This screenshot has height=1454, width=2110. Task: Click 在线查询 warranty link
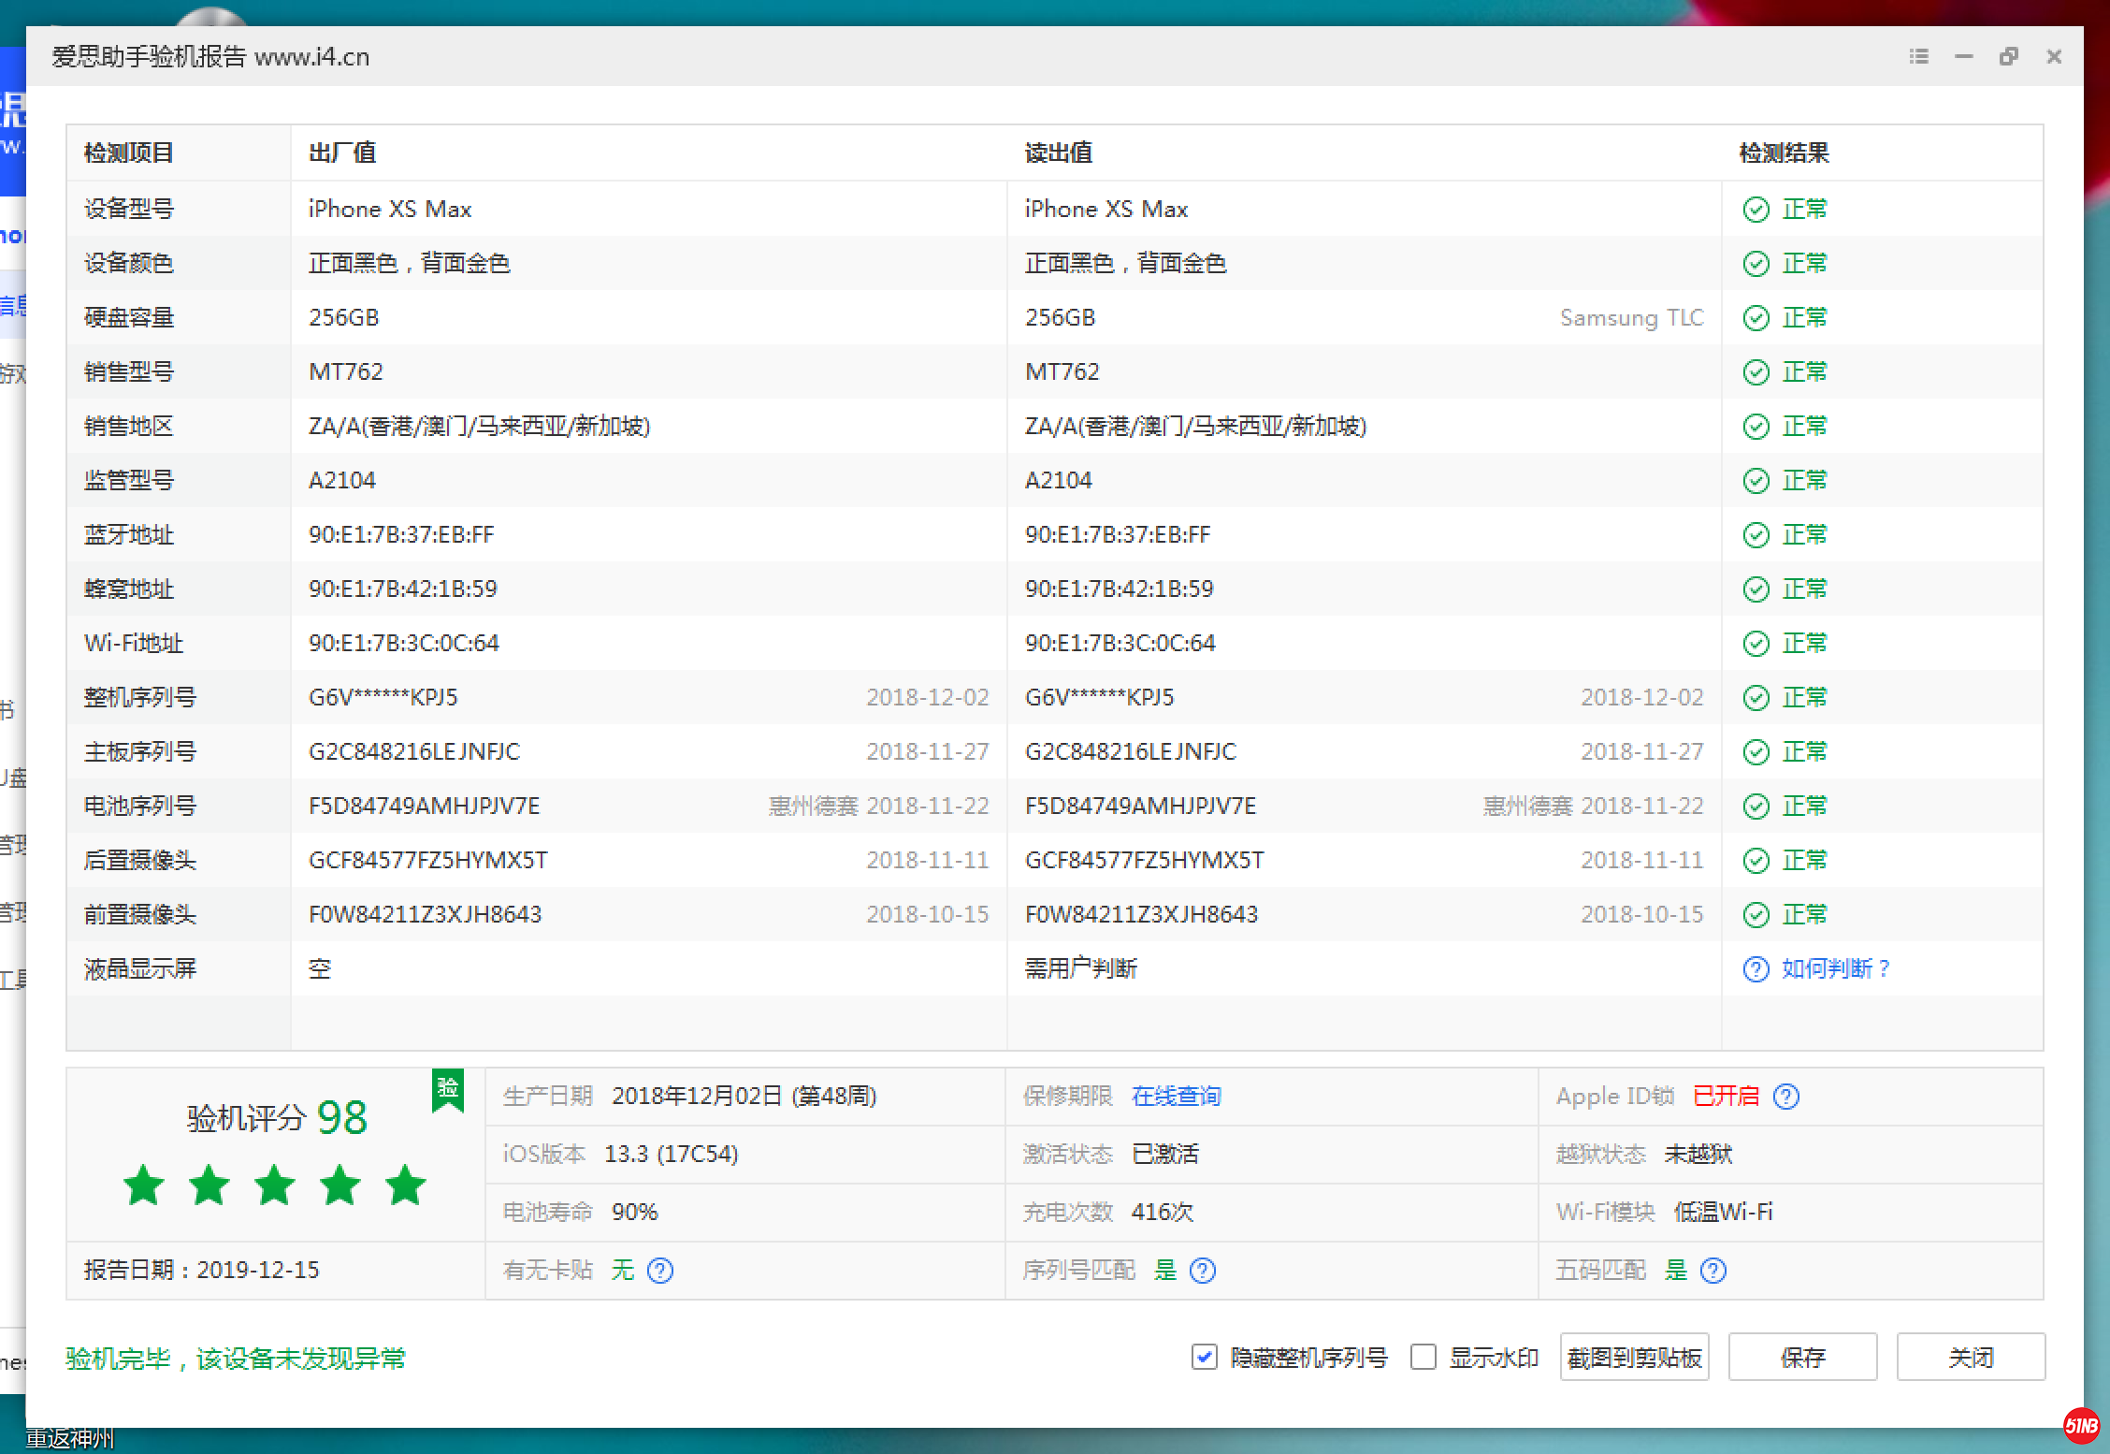tap(1176, 1096)
